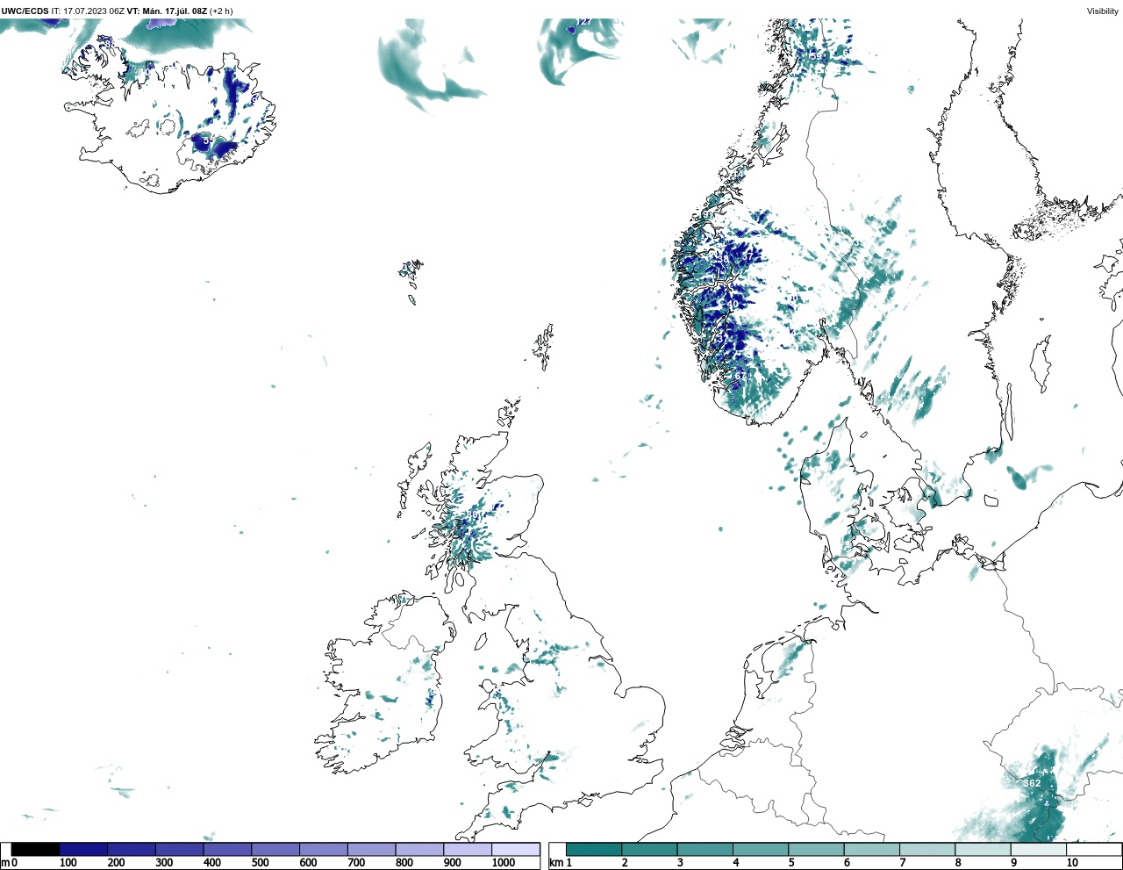Select the 100–200 m dark navy swatch

click(x=83, y=849)
